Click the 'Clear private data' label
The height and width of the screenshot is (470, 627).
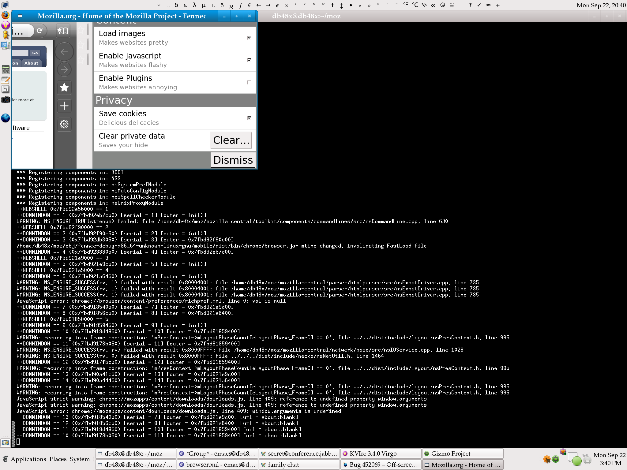tap(132, 136)
